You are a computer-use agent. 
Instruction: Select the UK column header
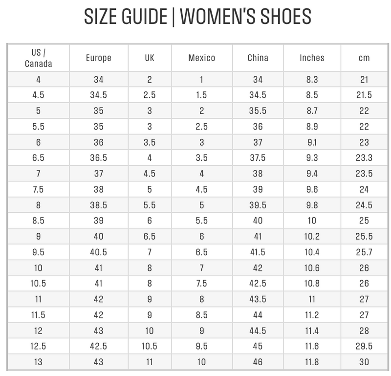pos(150,58)
